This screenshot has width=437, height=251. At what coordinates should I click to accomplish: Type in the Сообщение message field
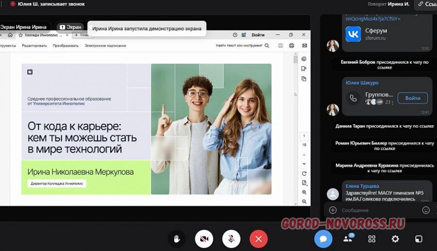[379, 210]
